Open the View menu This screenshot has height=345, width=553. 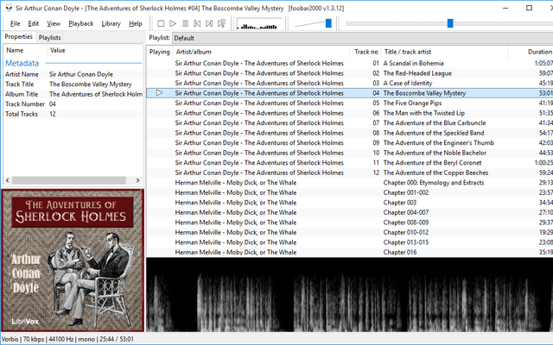point(54,23)
